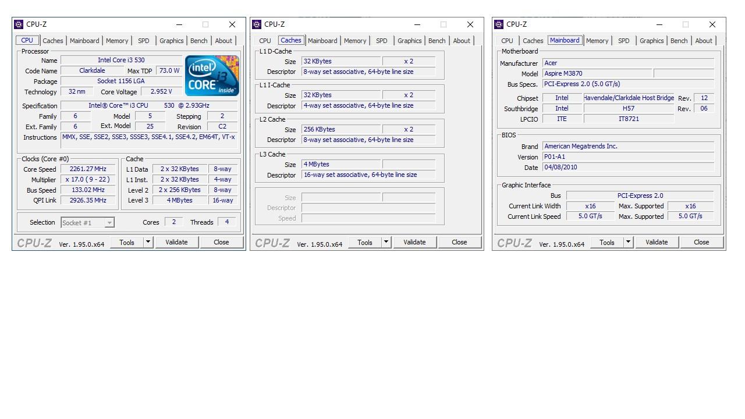Click the motherboard Model Aspire M3870 field

(597, 73)
